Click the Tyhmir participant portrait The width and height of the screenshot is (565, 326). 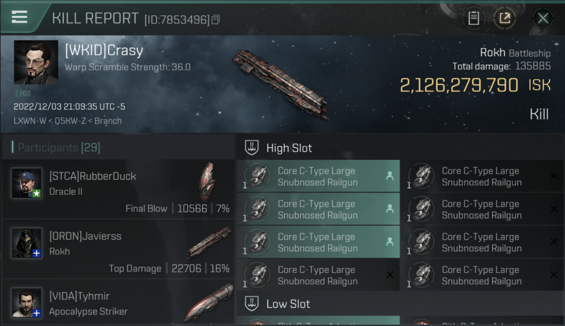coord(27,303)
